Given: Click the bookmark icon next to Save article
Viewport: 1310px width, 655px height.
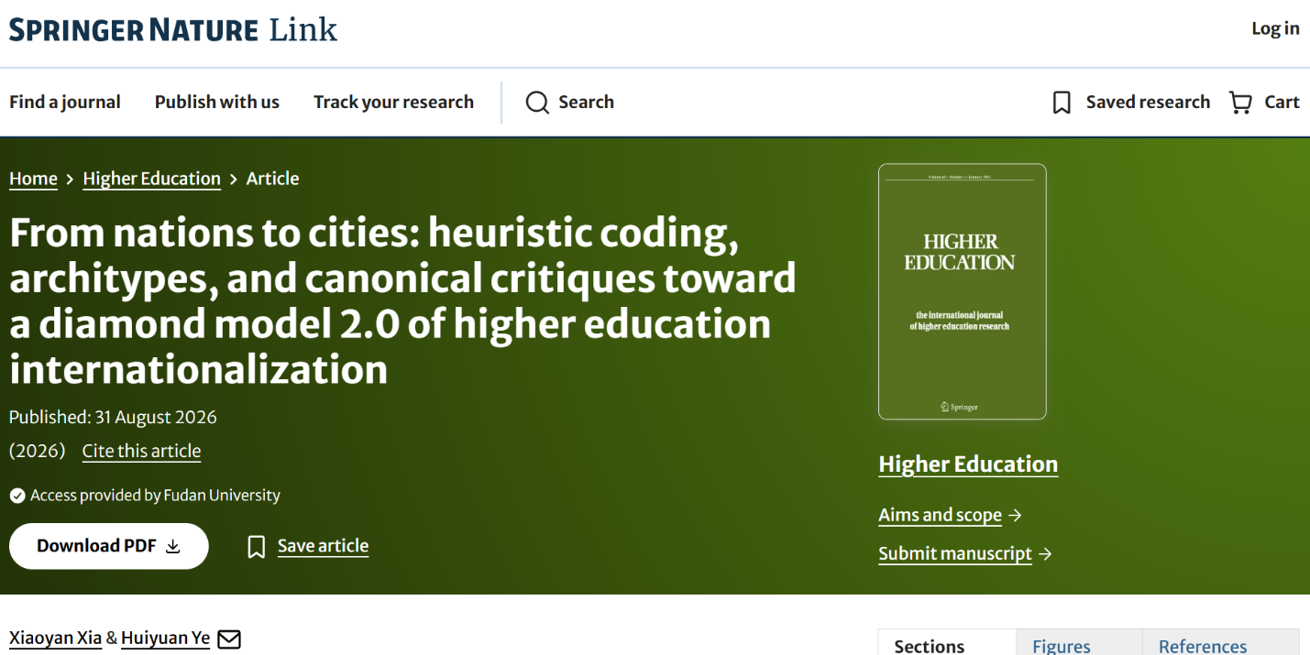Looking at the screenshot, I should (x=257, y=547).
